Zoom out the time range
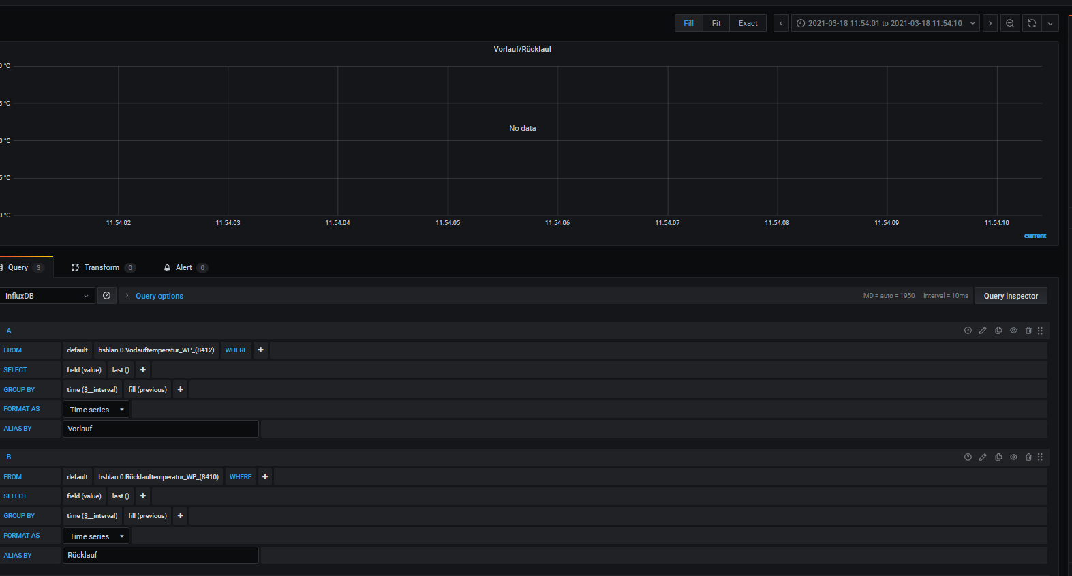1072x576 pixels. (x=1010, y=23)
